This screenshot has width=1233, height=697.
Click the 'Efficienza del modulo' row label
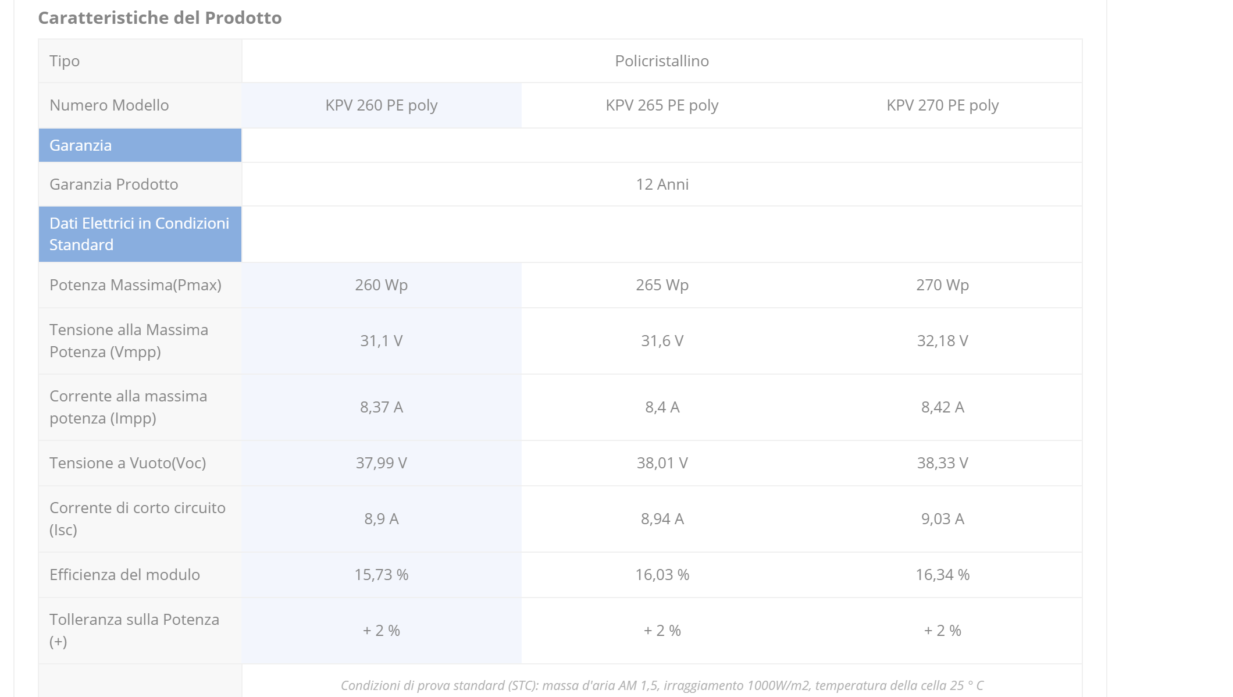tap(124, 575)
